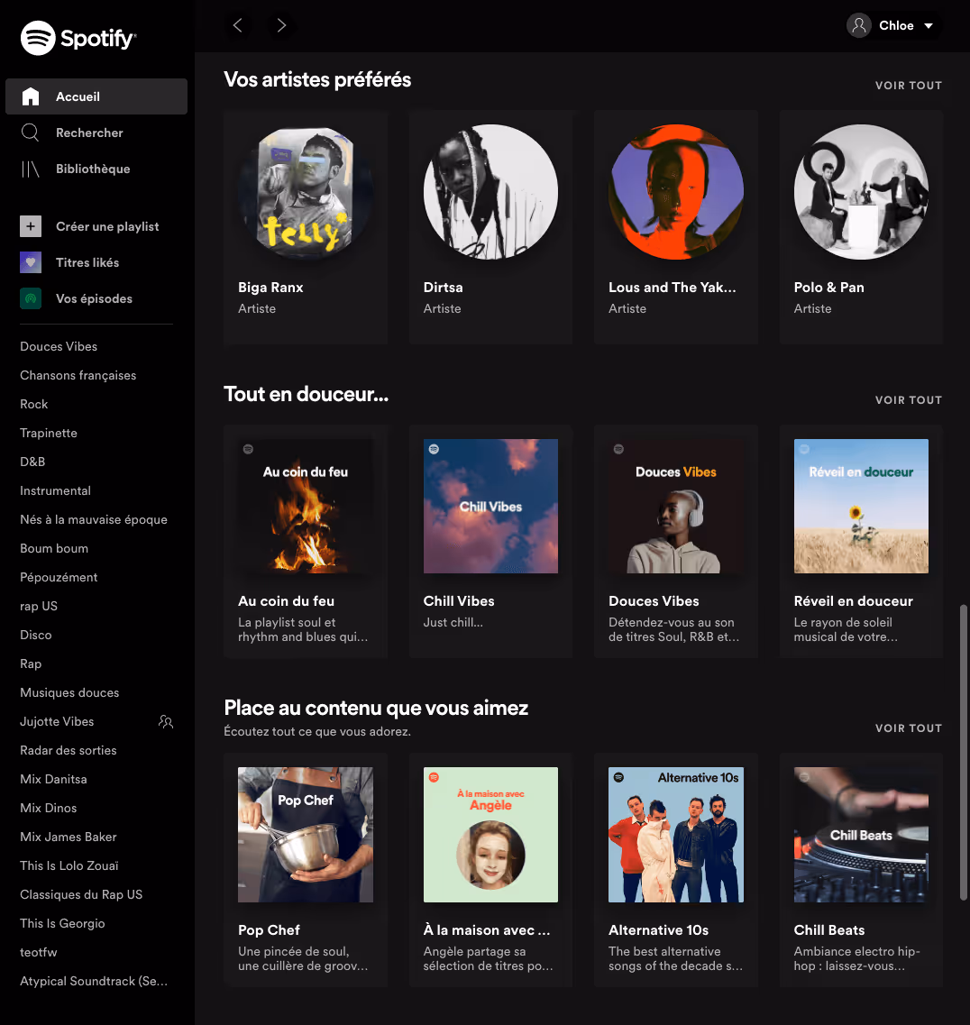Viewport: 970px width, 1025px height.
Task: Click the Créer une playlist plus icon
Action: click(30, 226)
